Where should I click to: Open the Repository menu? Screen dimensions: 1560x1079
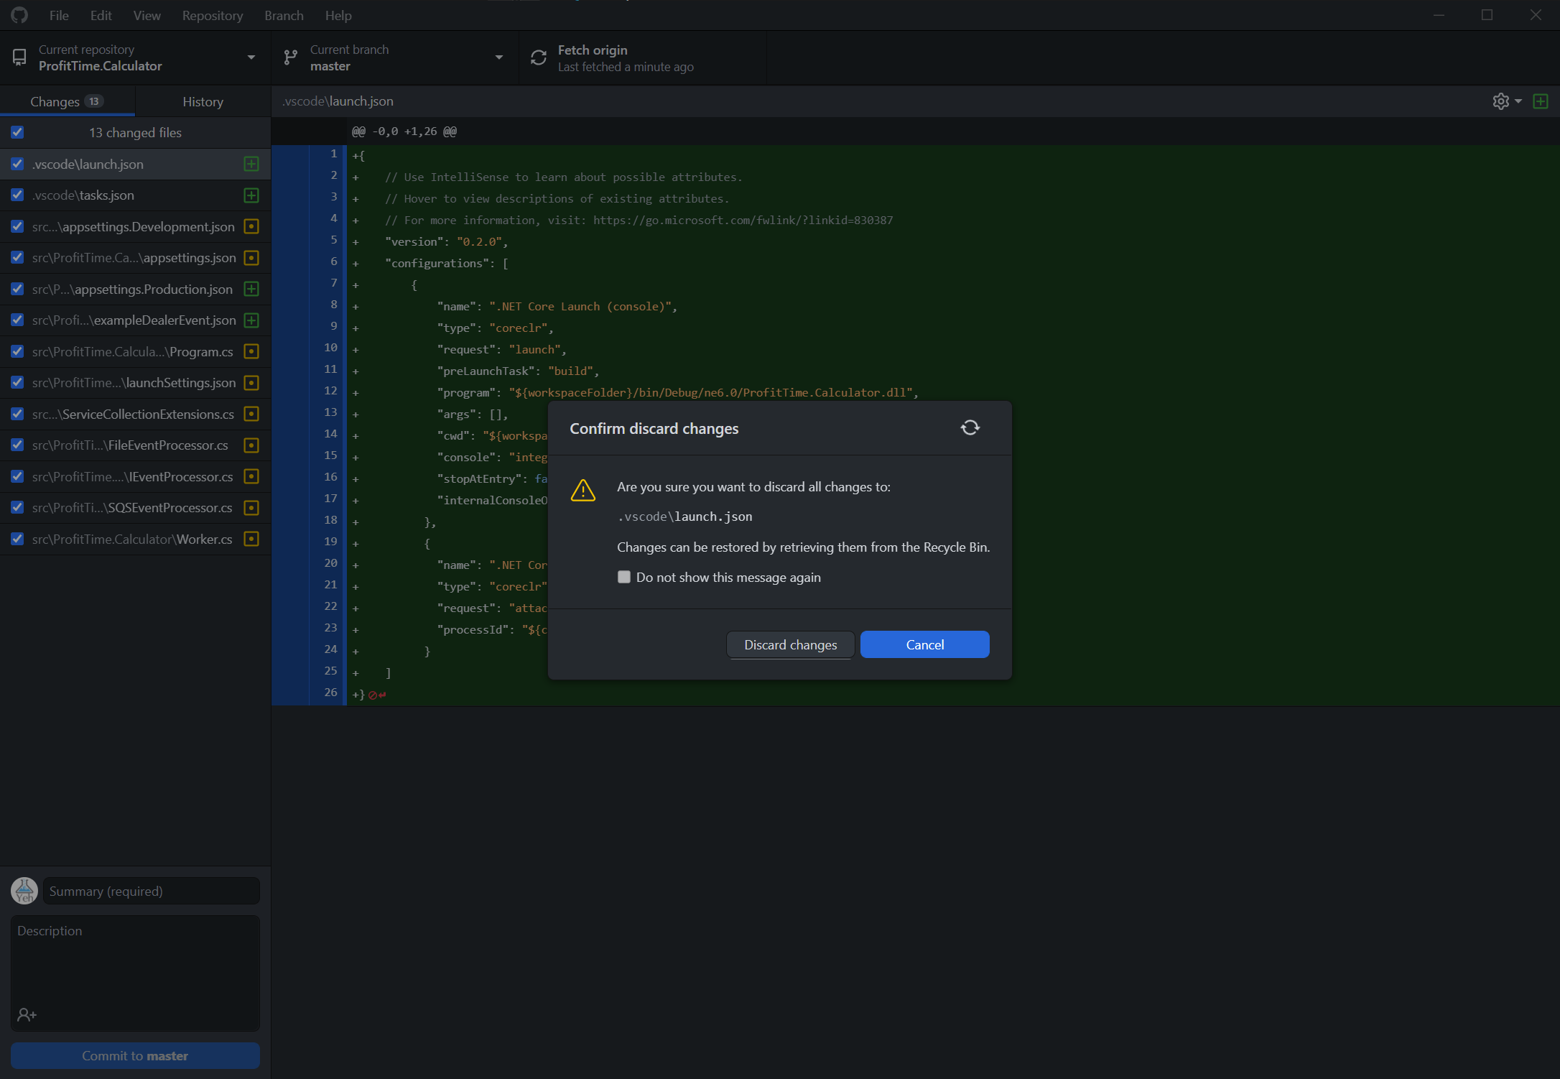tap(212, 15)
